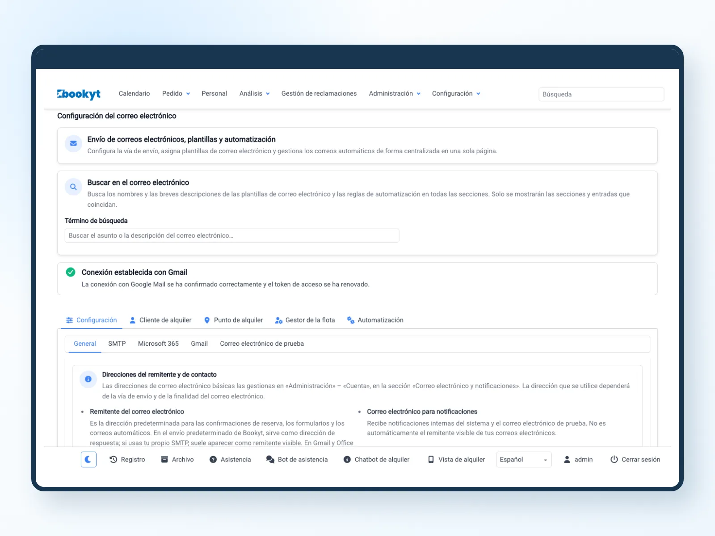Open the Español language dropdown
The width and height of the screenshot is (715, 536).
[524, 459]
